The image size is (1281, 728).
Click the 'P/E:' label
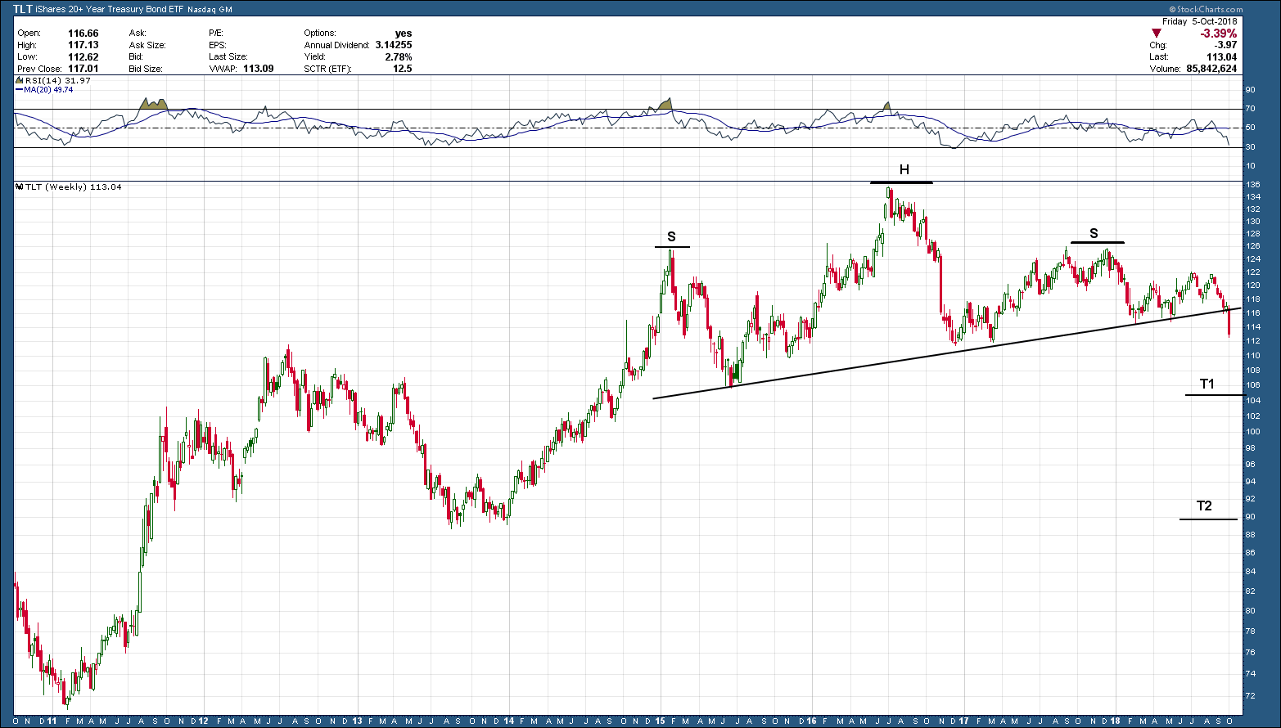tap(217, 34)
